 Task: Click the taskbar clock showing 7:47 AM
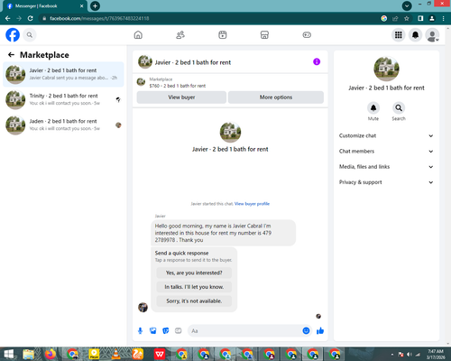pos(436,354)
